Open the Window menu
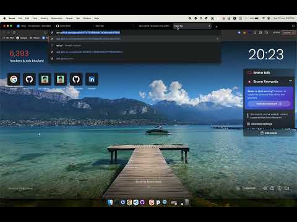This screenshot has height=222, width=297. coord(87,18)
